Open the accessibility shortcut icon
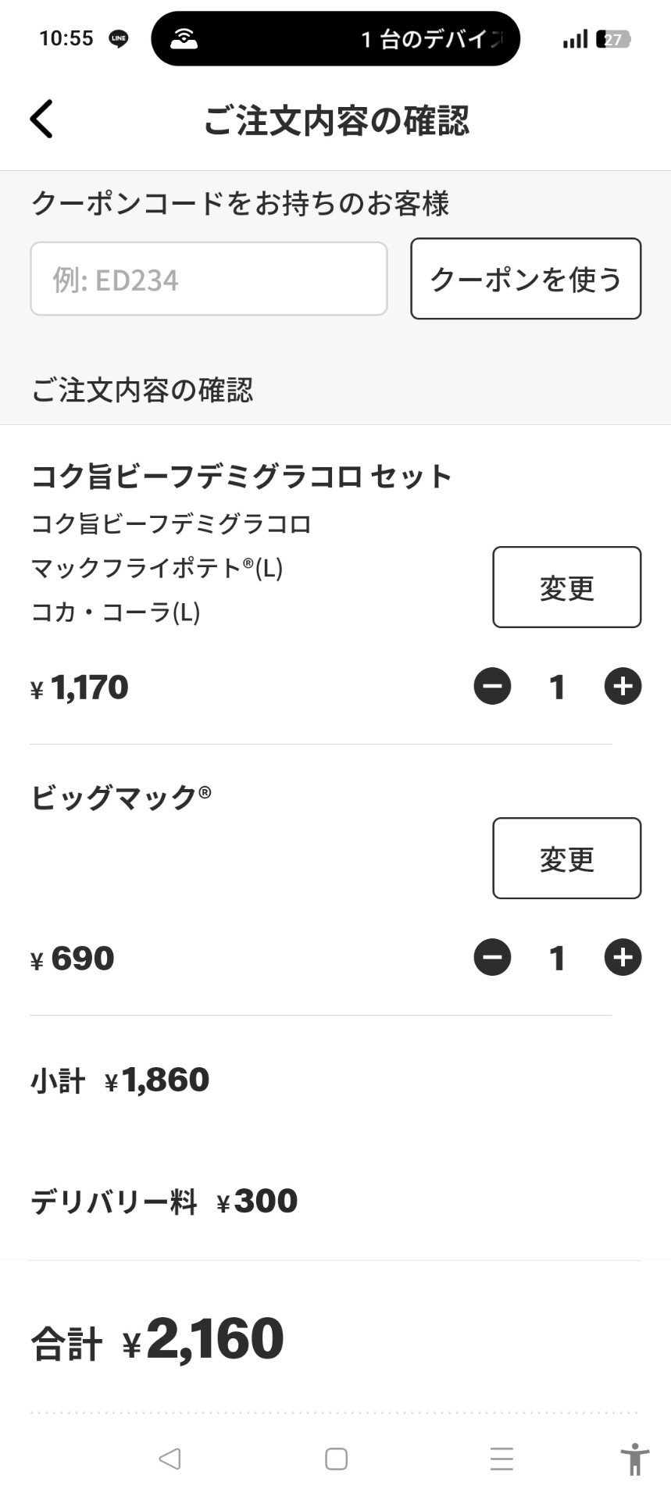 coord(634,1459)
